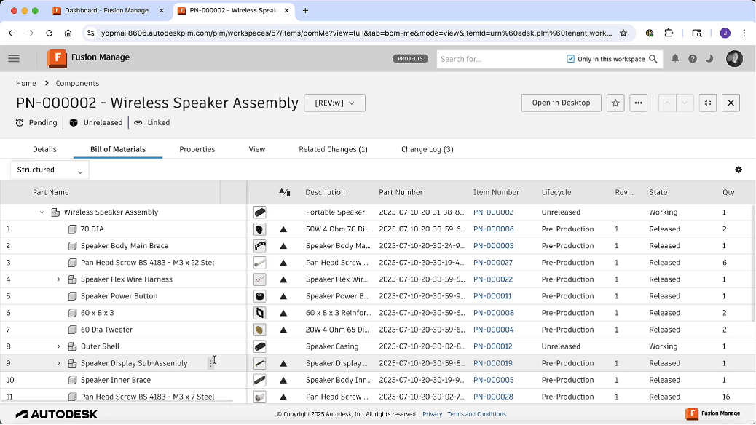Collapse the item panel view
The height and width of the screenshot is (425, 756).
point(708,103)
